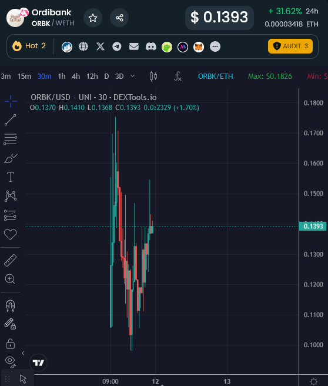Switch chart to 4h timeframe
The height and width of the screenshot is (386, 328).
tap(76, 76)
